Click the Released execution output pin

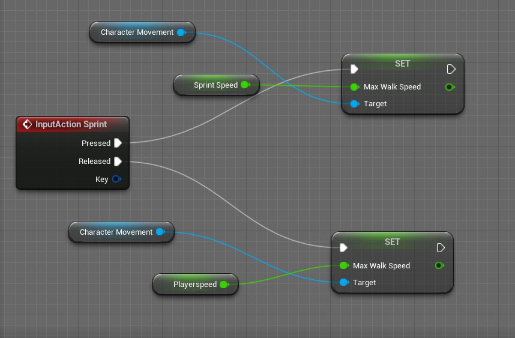[x=118, y=161]
